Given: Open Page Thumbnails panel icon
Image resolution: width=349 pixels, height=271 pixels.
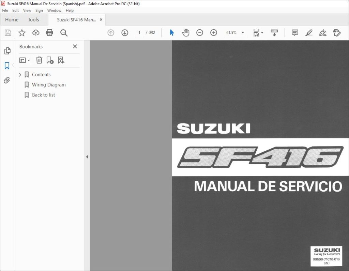Looking at the screenshot, I should coord(7,51).
